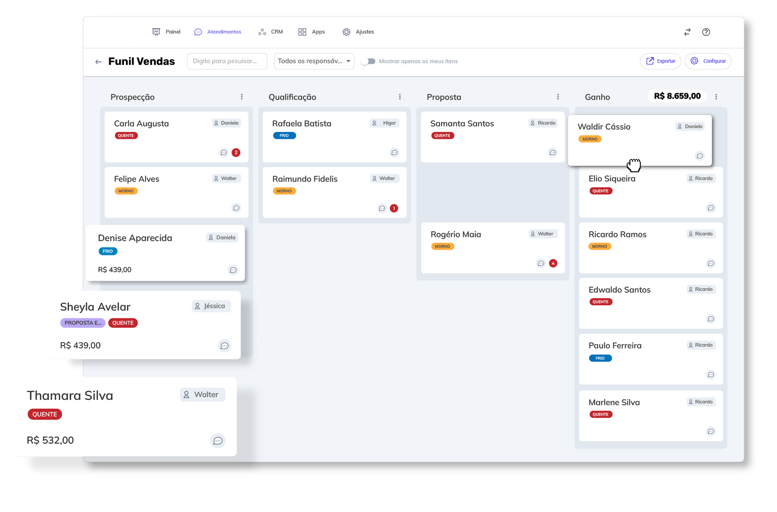Click the red notification badge on Raimundo Fidelis
This screenshot has width=777, height=512.
(394, 208)
